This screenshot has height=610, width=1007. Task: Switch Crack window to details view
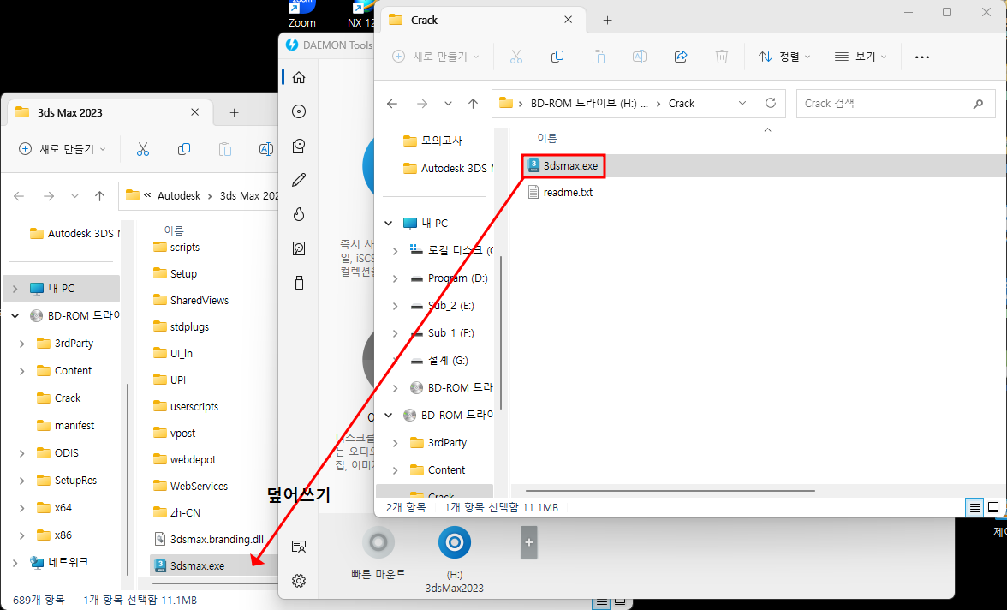click(974, 508)
